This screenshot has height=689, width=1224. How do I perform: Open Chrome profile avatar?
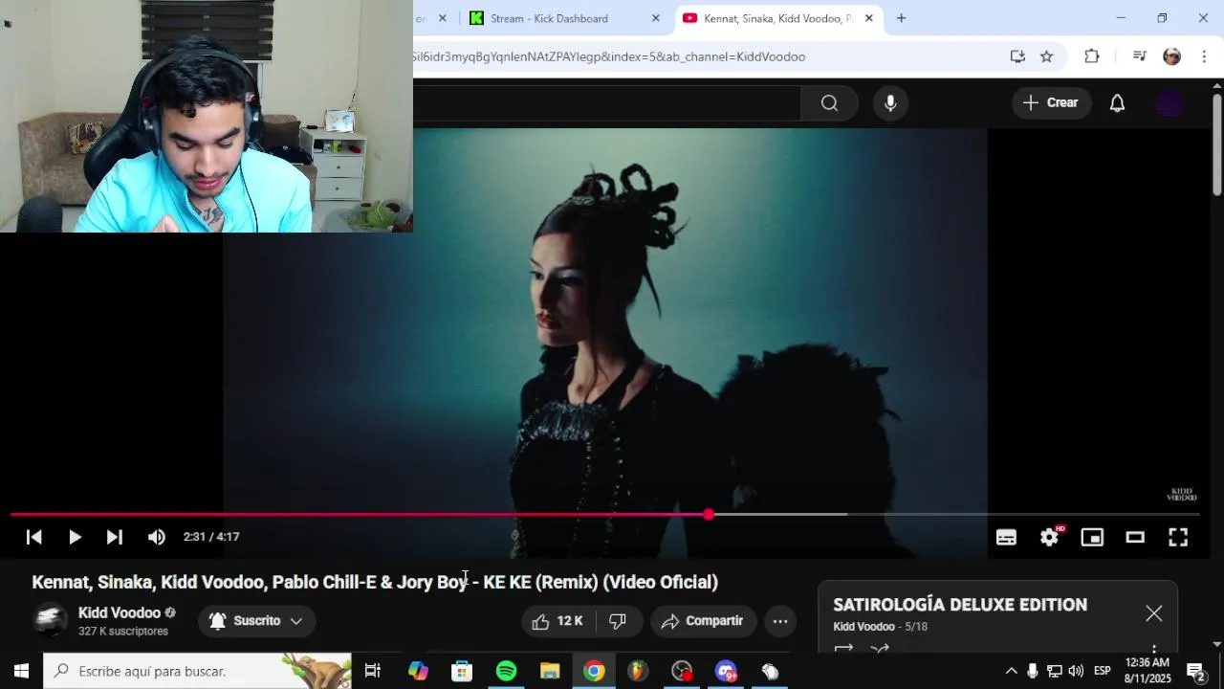click(x=1172, y=56)
